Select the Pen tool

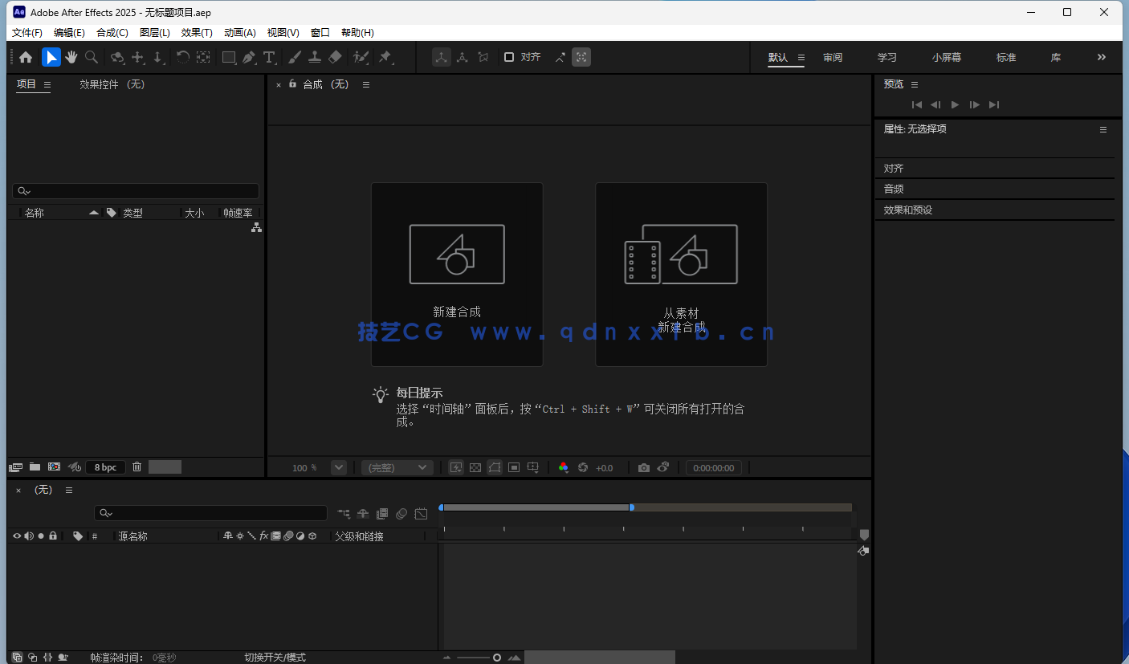coord(249,57)
